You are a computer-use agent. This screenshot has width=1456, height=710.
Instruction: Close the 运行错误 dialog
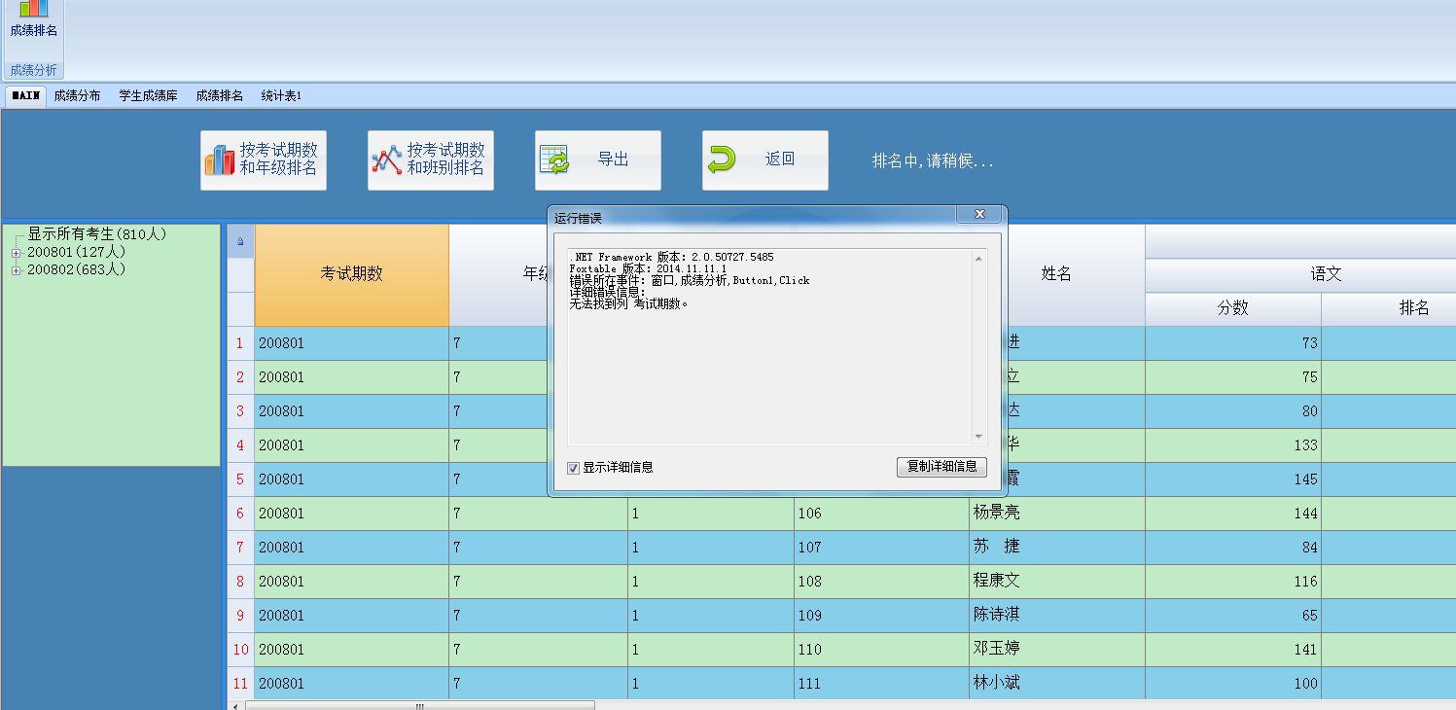pos(979,215)
